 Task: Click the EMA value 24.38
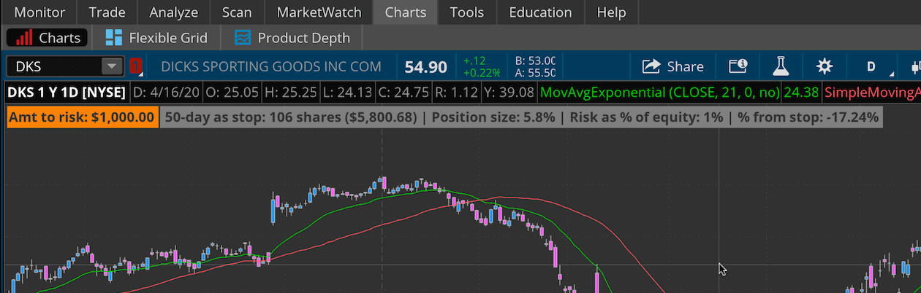[802, 93]
